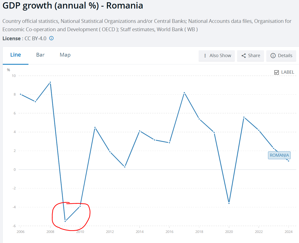
Task: Click the share icon
Action: click(243, 56)
